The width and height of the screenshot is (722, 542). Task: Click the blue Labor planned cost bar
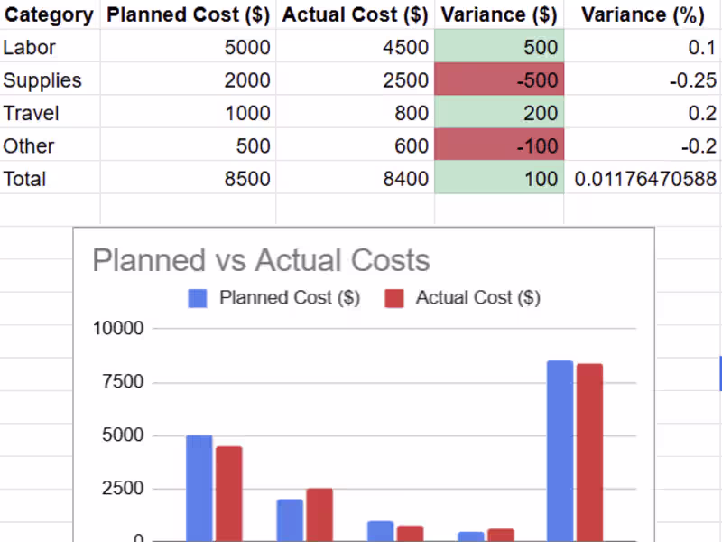[199, 488]
